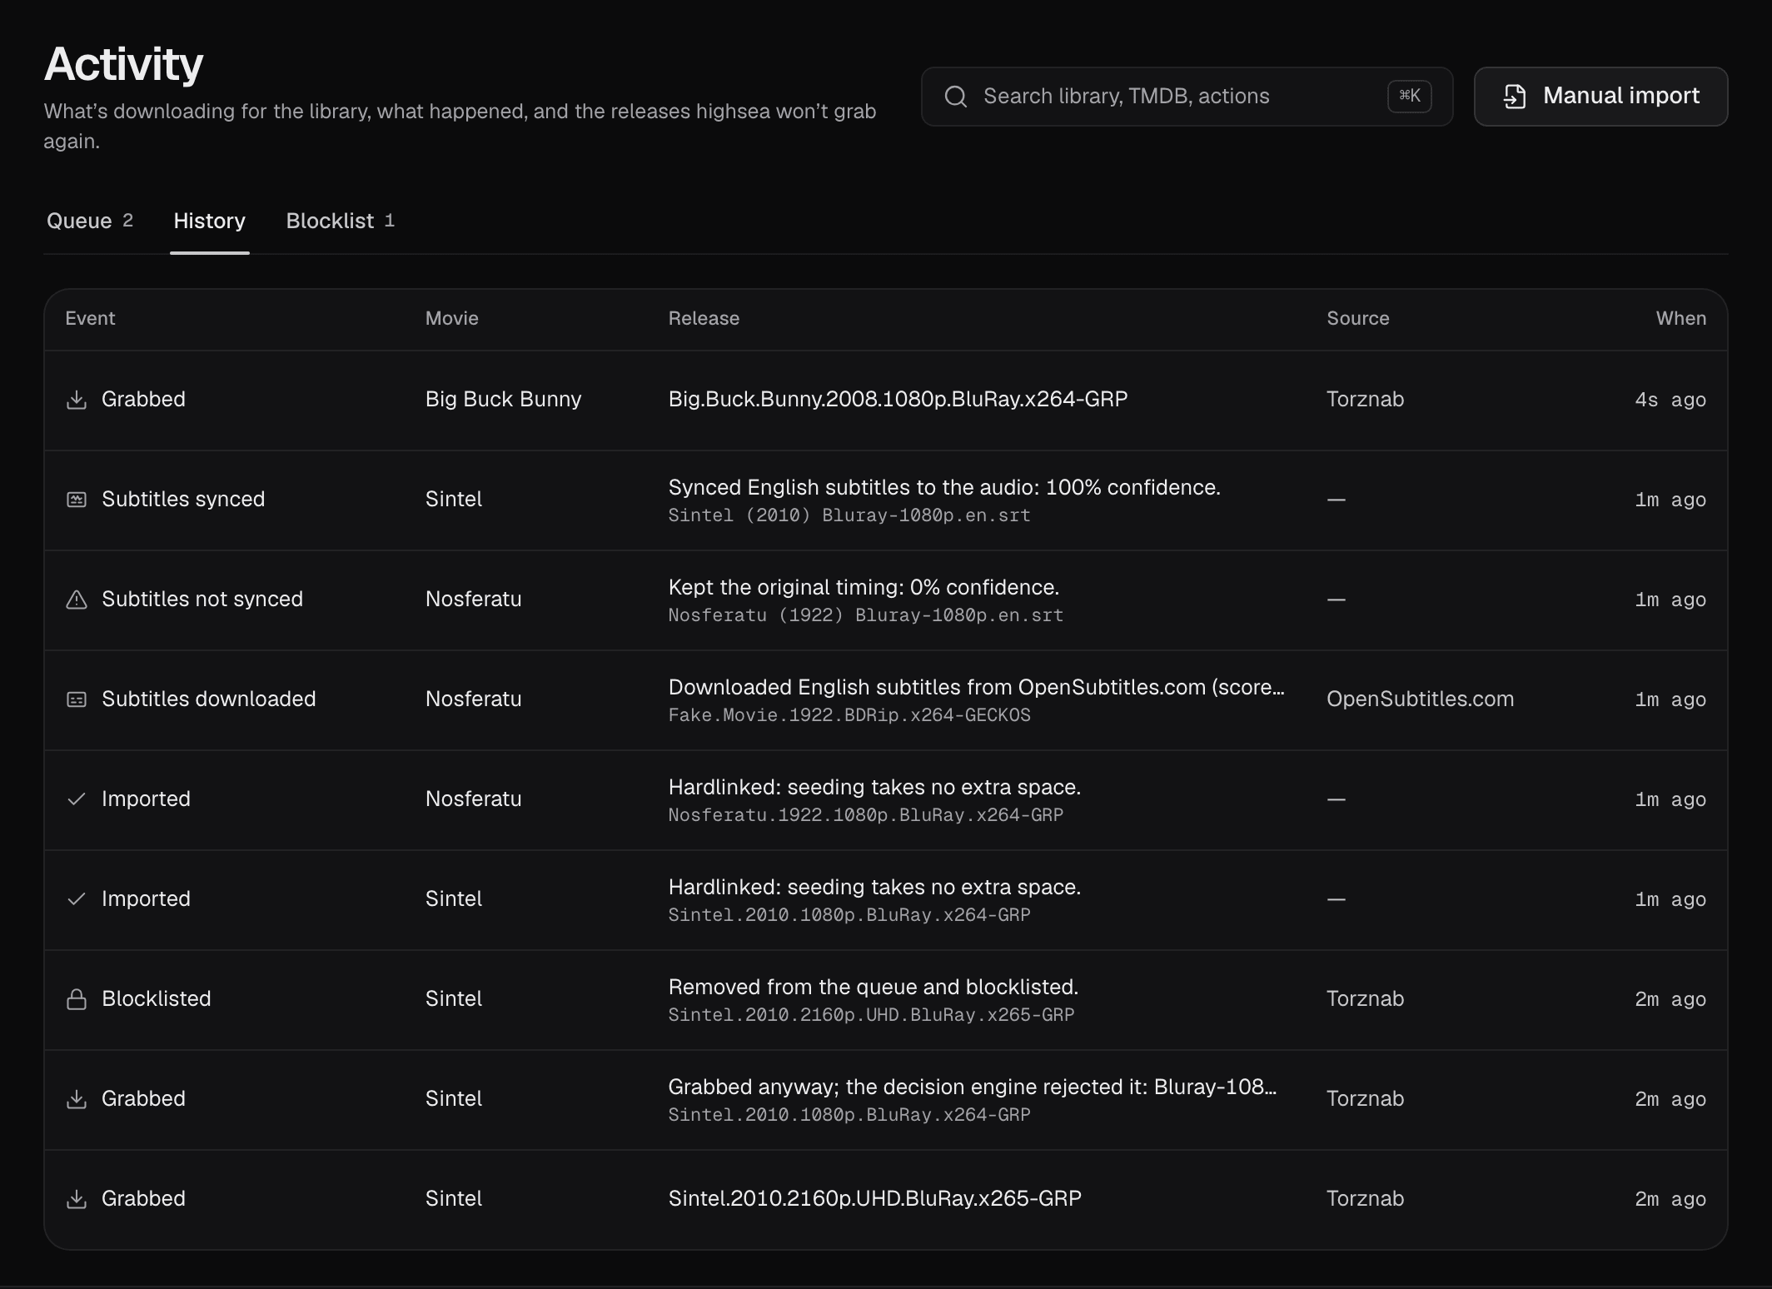Click filename Sintel (2010) Bluray-1080p.en.srt
The width and height of the screenshot is (1772, 1289).
point(849,515)
